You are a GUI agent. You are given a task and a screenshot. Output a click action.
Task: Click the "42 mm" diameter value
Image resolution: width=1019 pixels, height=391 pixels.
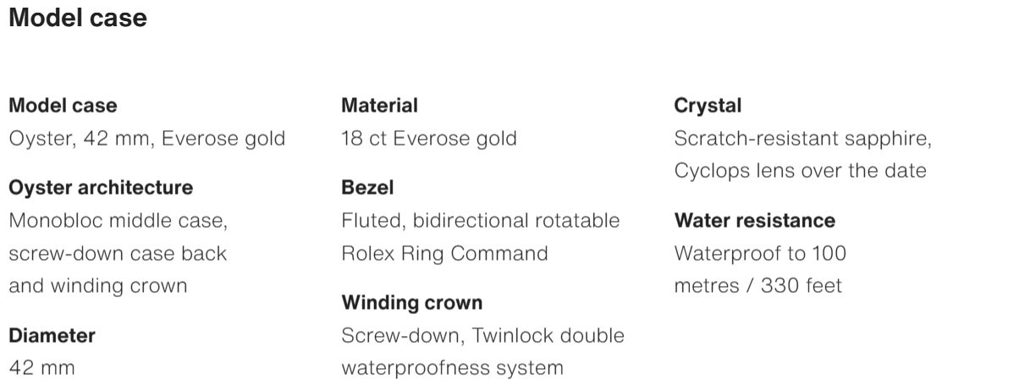click(x=41, y=368)
